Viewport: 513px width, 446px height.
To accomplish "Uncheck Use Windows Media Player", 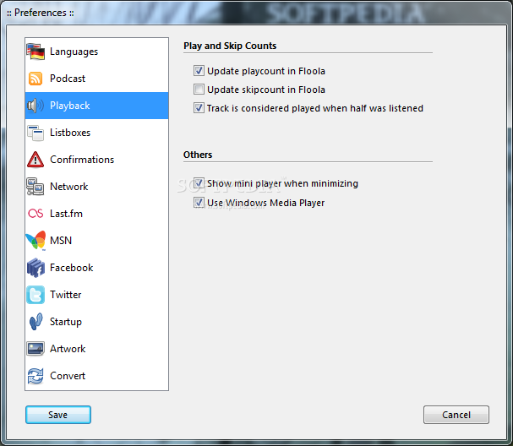I will (x=199, y=203).
